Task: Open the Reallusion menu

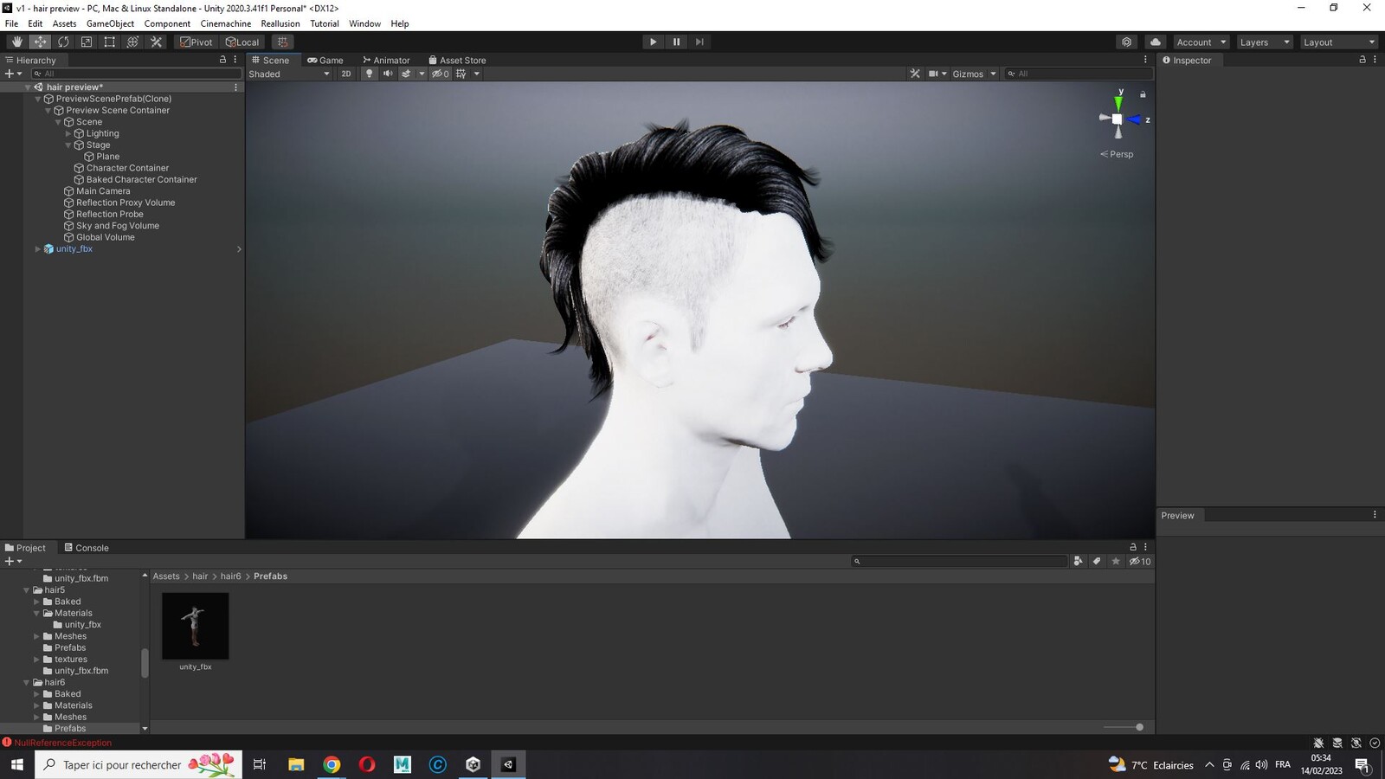Action: tap(280, 23)
